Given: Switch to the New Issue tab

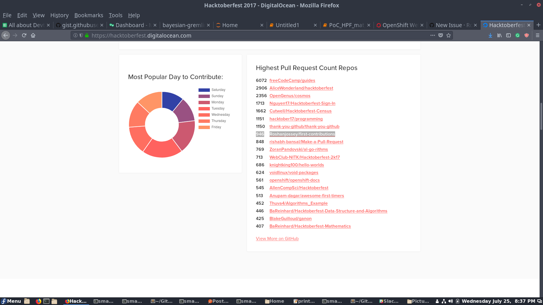Looking at the screenshot, I should (x=453, y=25).
